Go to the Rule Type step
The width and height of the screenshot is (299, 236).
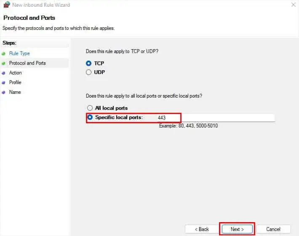[x=19, y=53]
